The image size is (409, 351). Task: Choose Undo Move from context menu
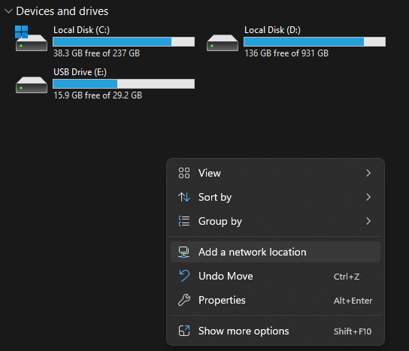click(x=275, y=276)
